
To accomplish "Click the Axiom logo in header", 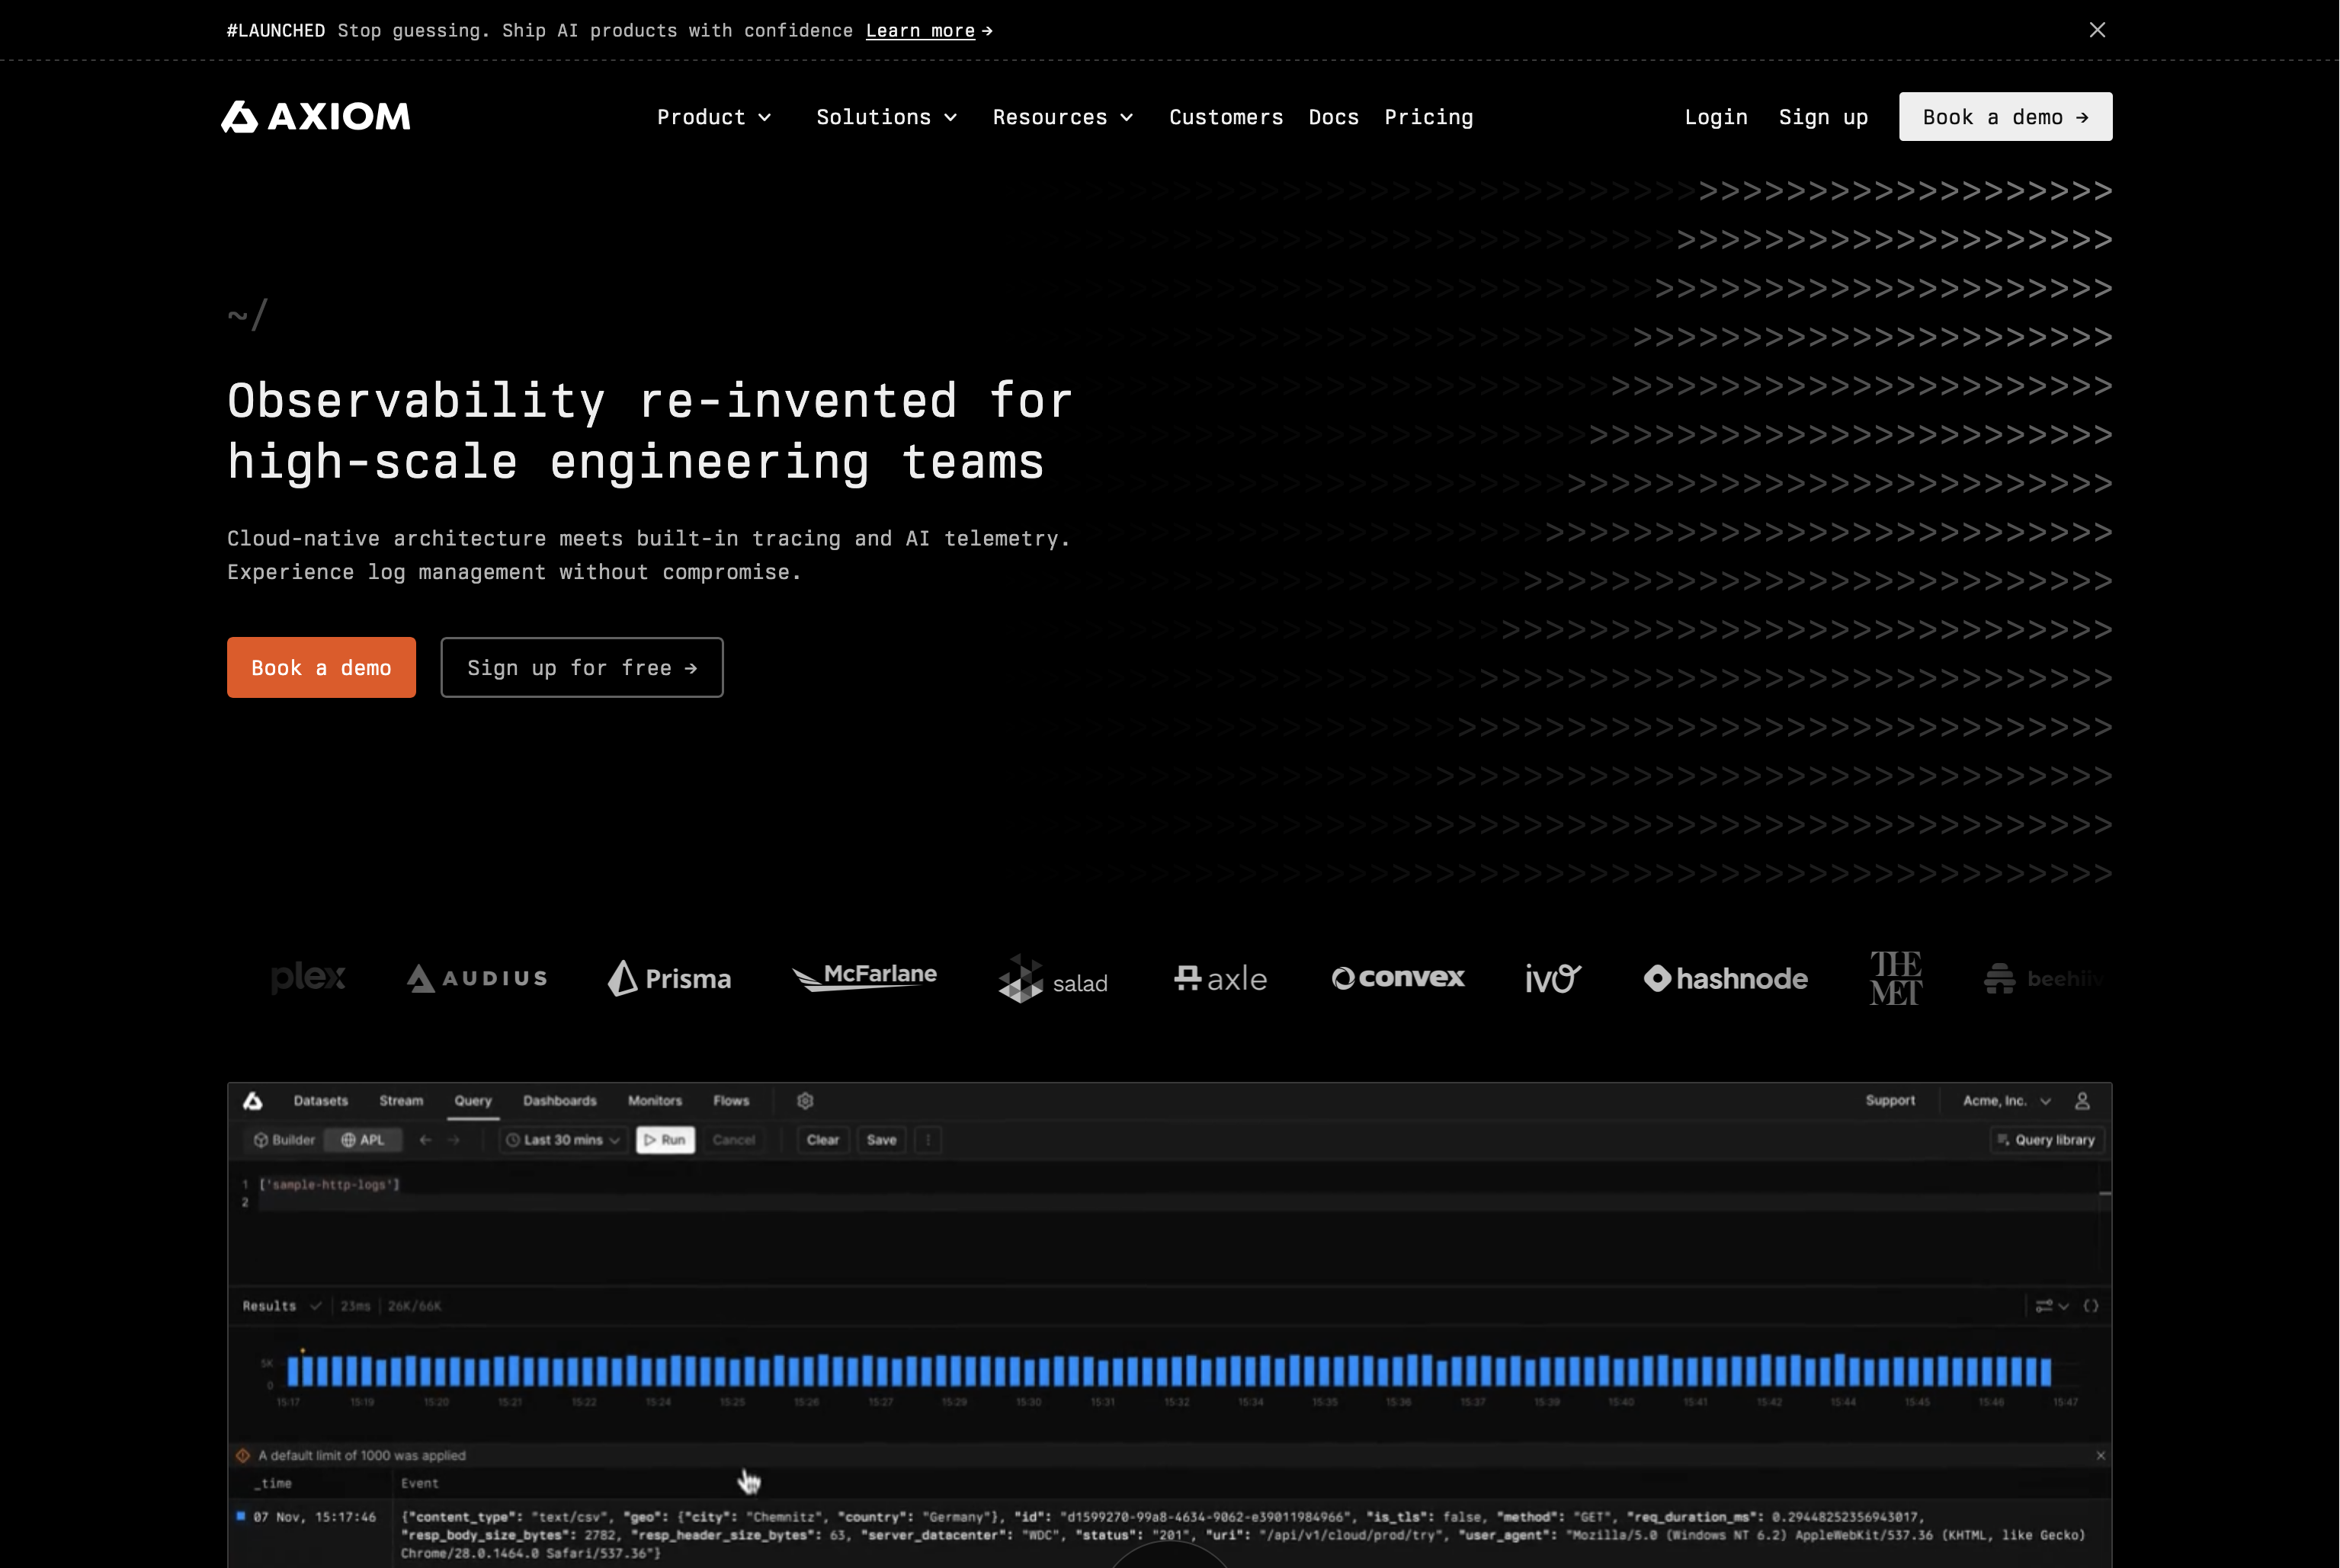I will point(315,117).
